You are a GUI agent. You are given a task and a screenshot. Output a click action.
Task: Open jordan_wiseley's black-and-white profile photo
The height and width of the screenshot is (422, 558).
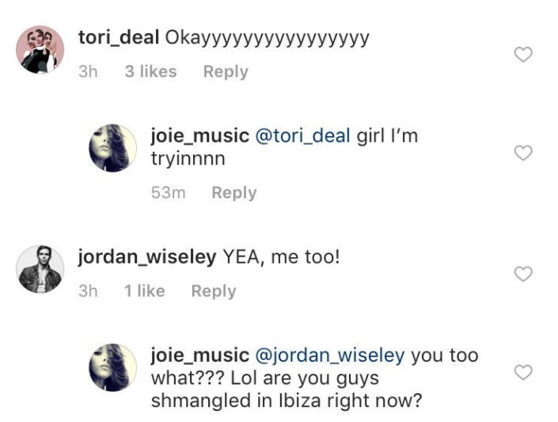tap(40, 269)
